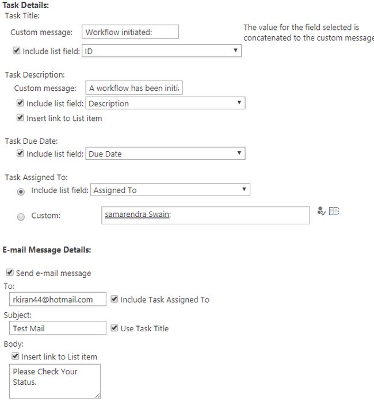
Task: Open the Due Date field dropdown
Action: click(165, 154)
